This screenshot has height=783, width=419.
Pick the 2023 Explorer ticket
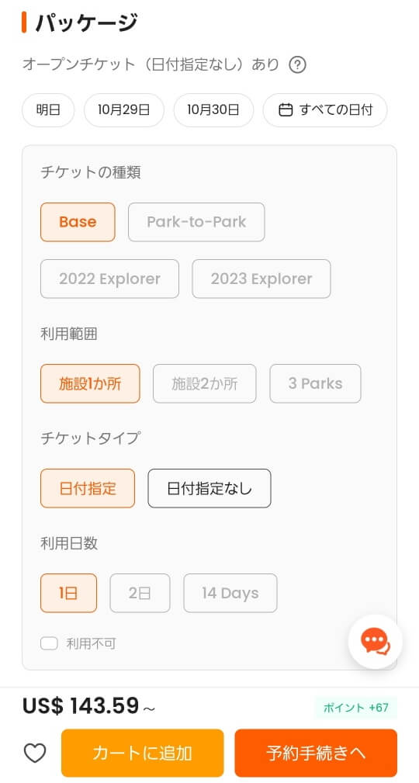click(x=261, y=279)
